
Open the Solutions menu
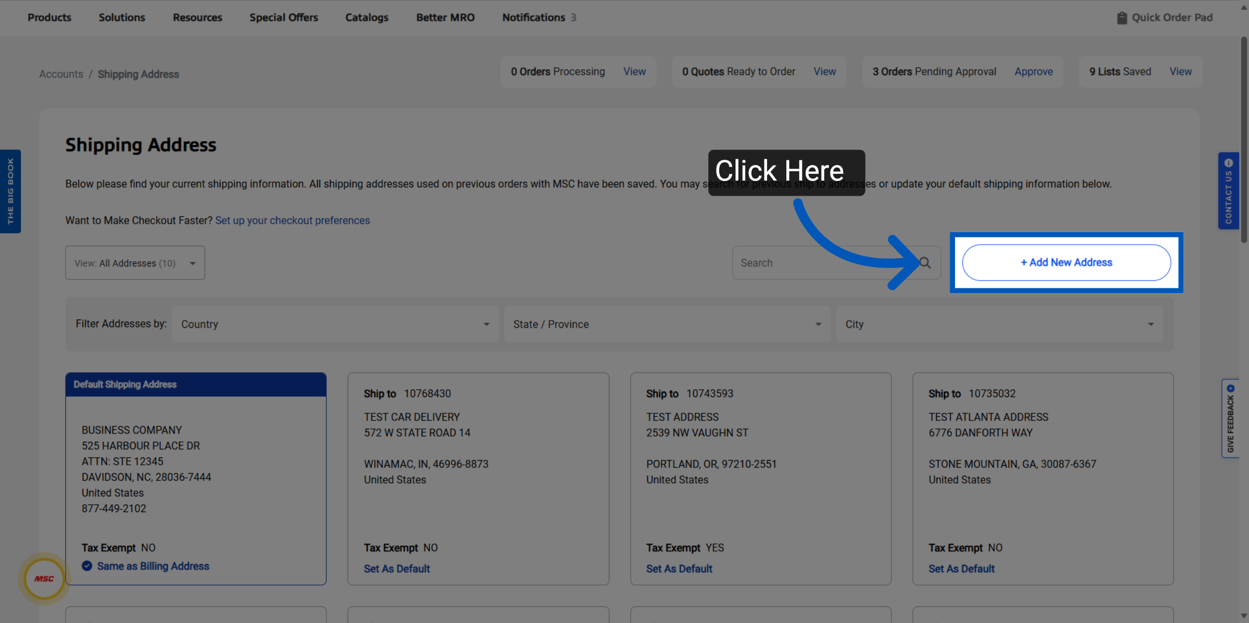point(122,17)
